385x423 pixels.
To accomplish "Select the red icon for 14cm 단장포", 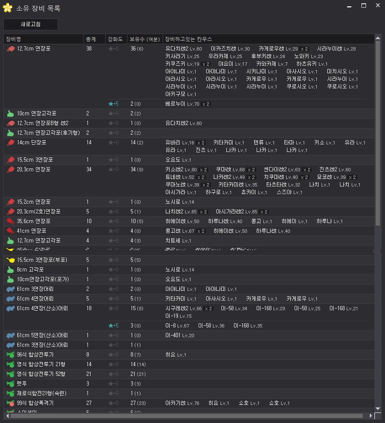I will pyautogui.click(x=11, y=143).
